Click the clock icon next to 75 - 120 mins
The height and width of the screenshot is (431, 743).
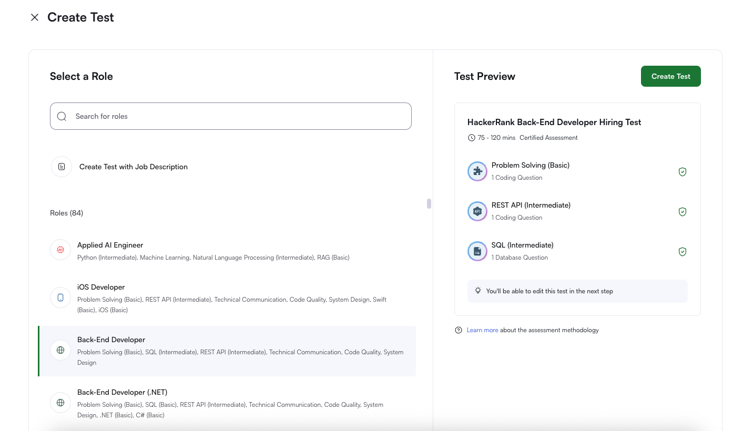[471, 137]
